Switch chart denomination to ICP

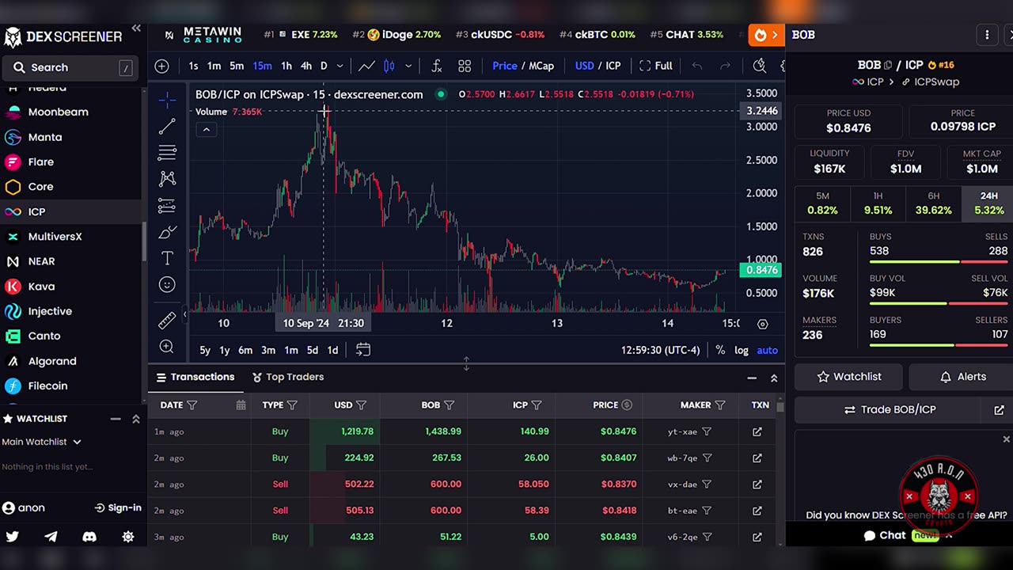click(613, 66)
